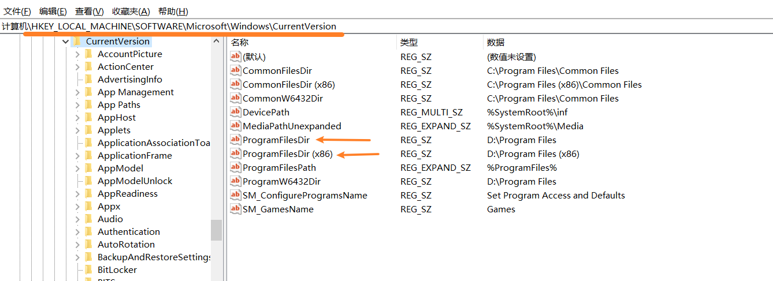
Task: Click the tree pane vertical scrollbar thumb
Action: click(x=217, y=230)
